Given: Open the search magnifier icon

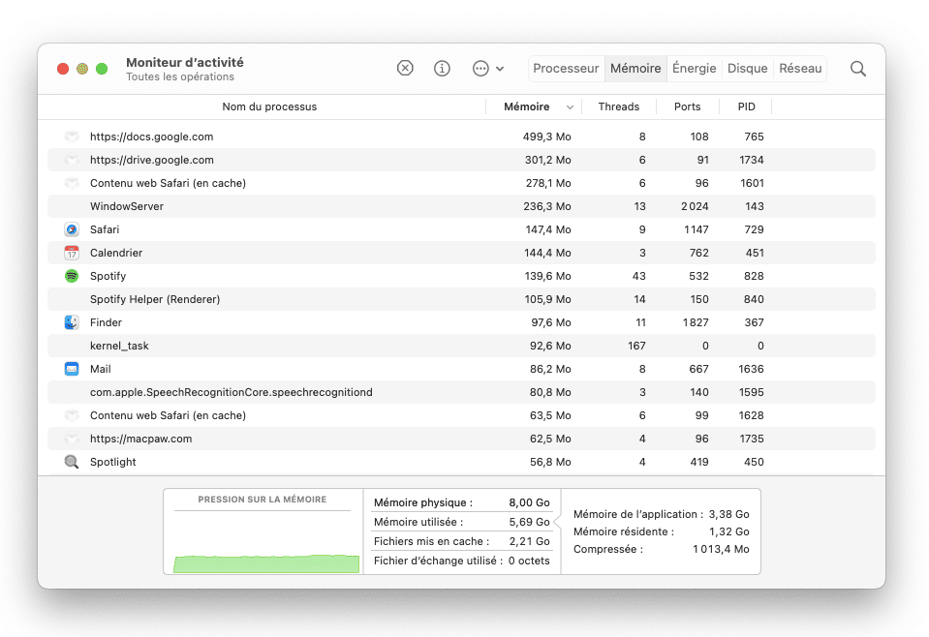Looking at the screenshot, I should pyautogui.click(x=858, y=69).
